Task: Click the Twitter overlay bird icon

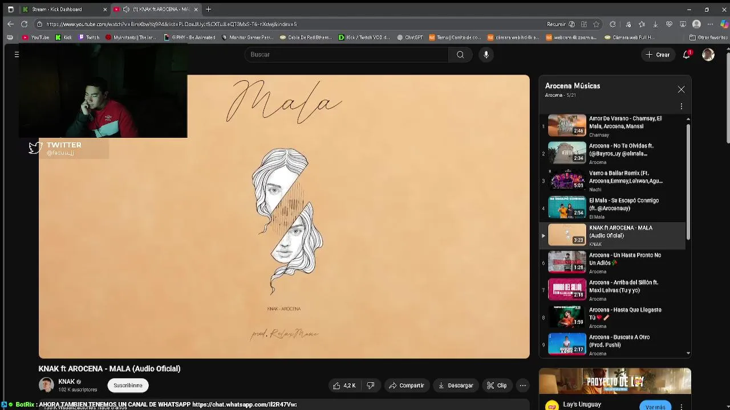Action: click(x=35, y=148)
